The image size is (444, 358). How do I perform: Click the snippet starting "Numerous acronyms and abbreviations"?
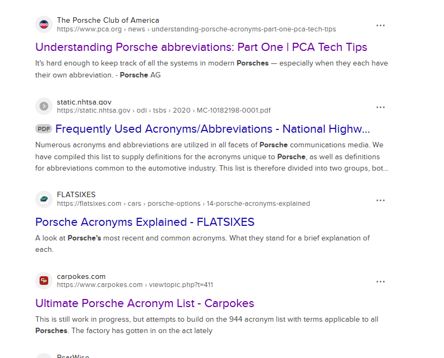(212, 157)
